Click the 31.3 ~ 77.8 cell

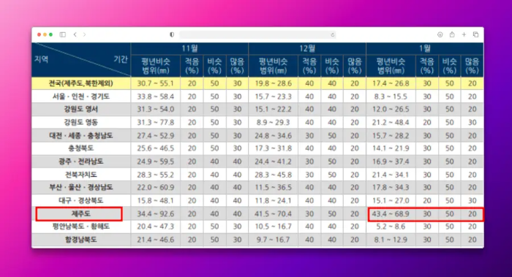(155, 122)
